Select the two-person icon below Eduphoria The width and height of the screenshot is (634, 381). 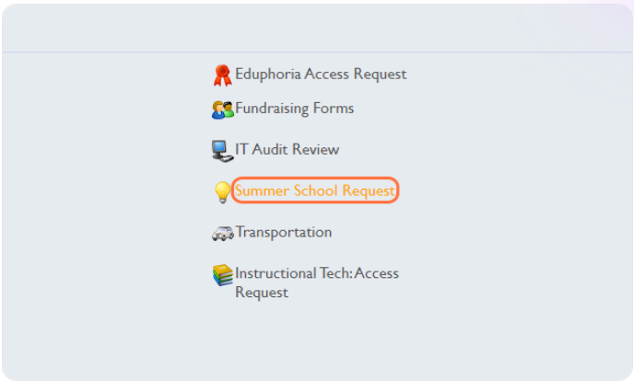coord(222,110)
